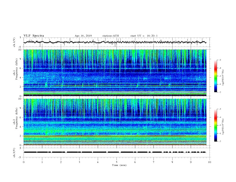
Task: Click the "ch.1(V)" waveform axis label
Action: pyautogui.click(x=14, y=42)
